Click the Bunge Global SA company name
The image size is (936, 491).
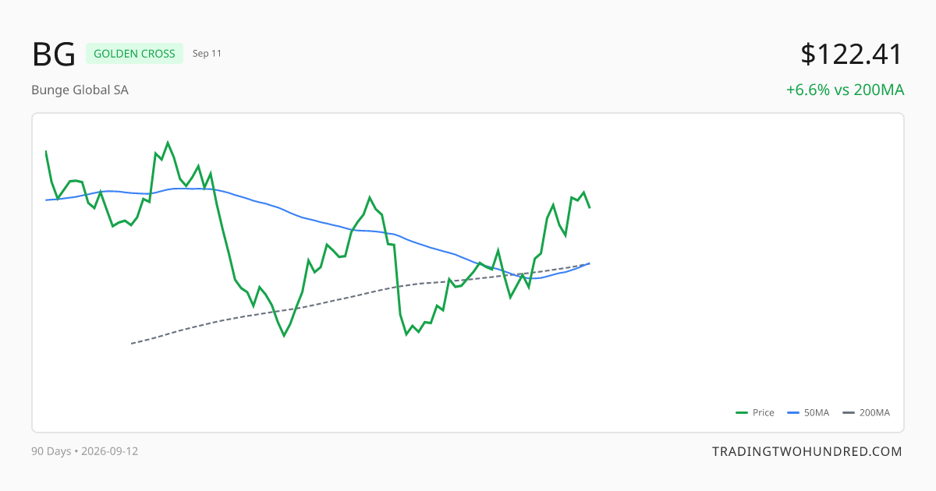tap(80, 90)
